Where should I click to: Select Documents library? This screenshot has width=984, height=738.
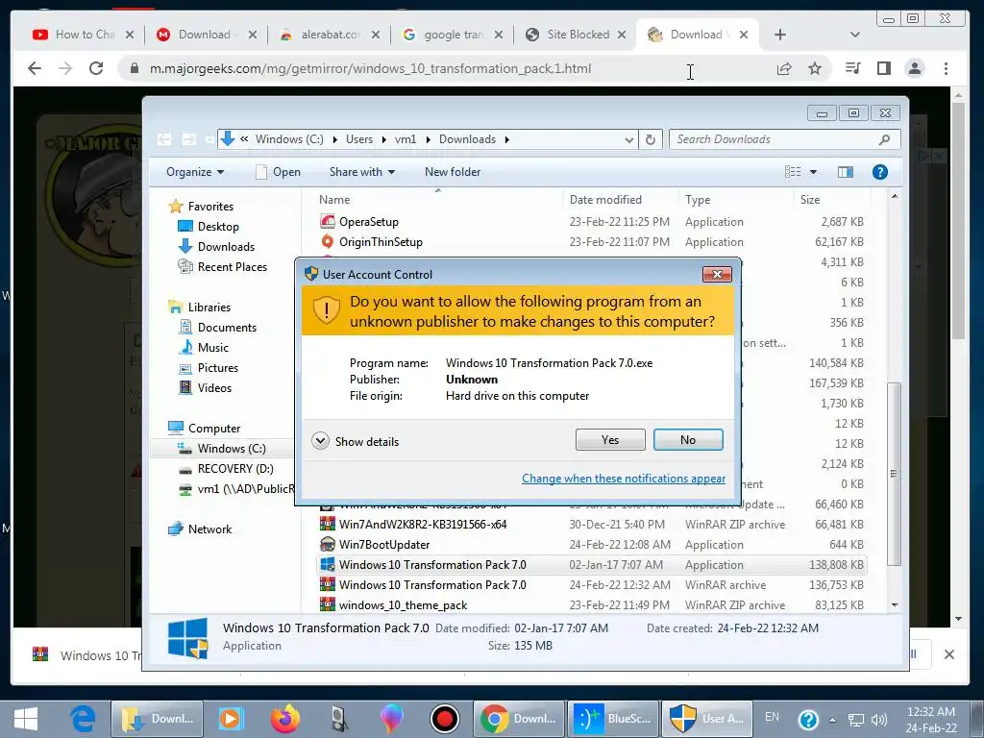217,327
